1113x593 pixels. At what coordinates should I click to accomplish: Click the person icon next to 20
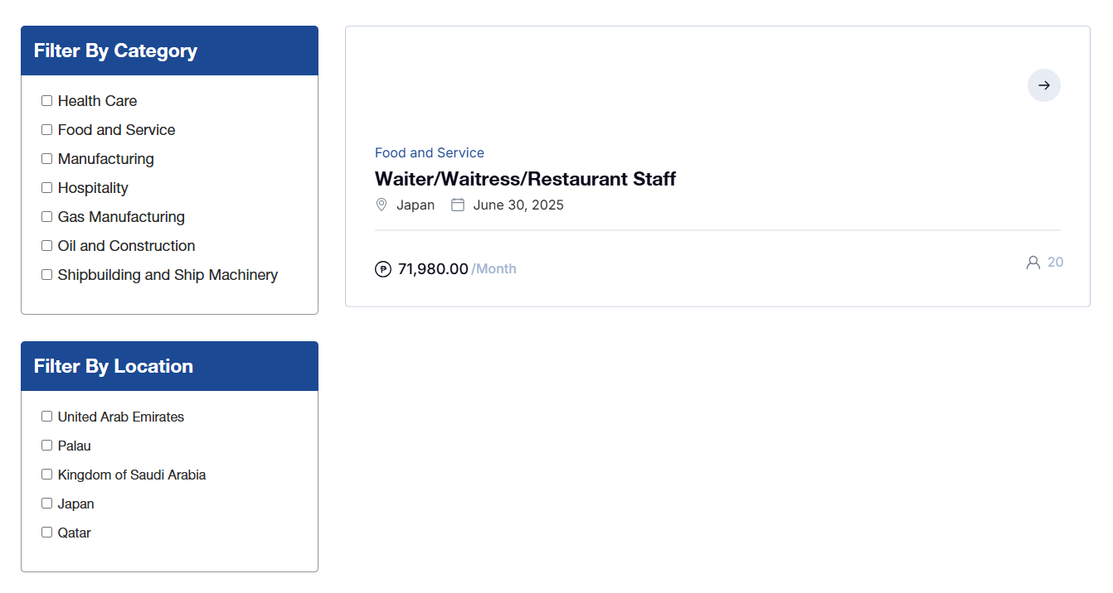1033,263
